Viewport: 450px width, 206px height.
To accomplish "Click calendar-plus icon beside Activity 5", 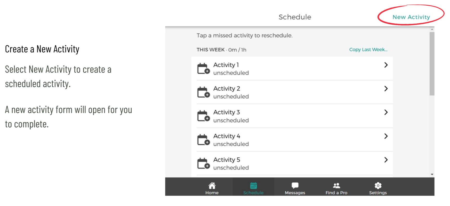I will pos(204,163).
